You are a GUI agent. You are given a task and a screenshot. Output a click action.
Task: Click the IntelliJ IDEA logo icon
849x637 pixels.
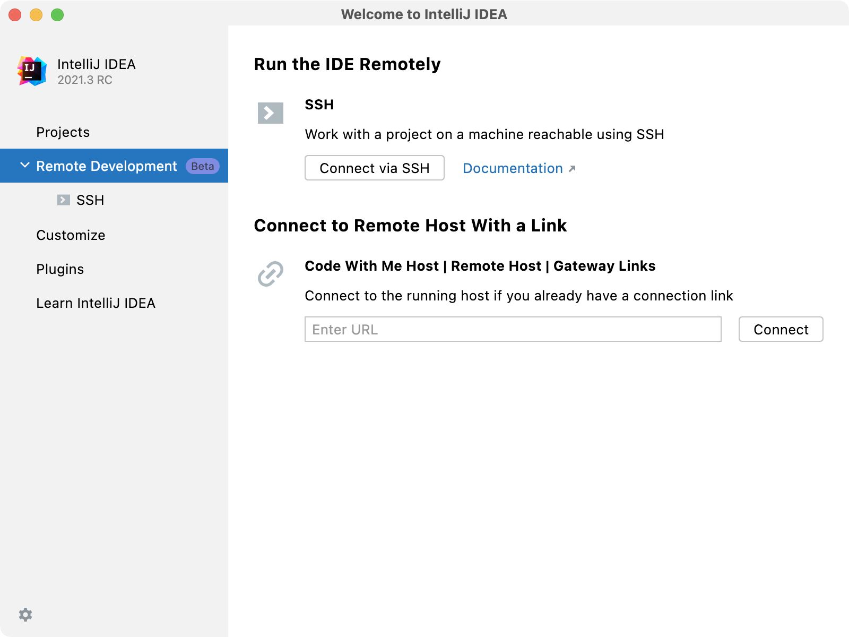32,71
